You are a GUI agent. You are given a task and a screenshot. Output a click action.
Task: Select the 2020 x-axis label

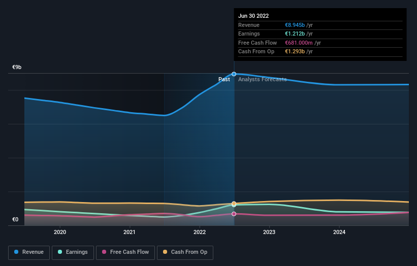pyautogui.click(x=60, y=232)
